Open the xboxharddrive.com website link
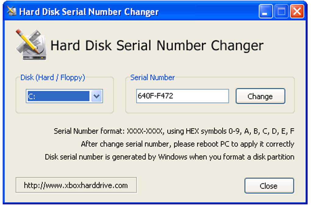This screenshot has width=311, height=205. click(x=76, y=185)
